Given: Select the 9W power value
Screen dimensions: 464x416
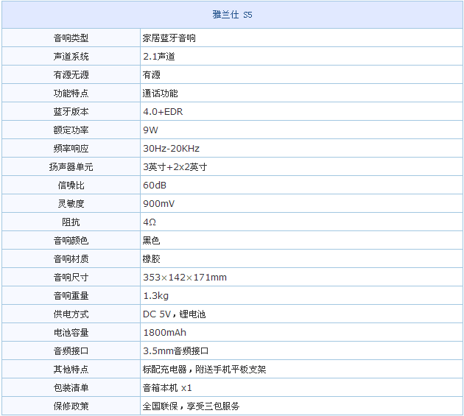Looking at the screenshot, I should [x=150, y=130].
